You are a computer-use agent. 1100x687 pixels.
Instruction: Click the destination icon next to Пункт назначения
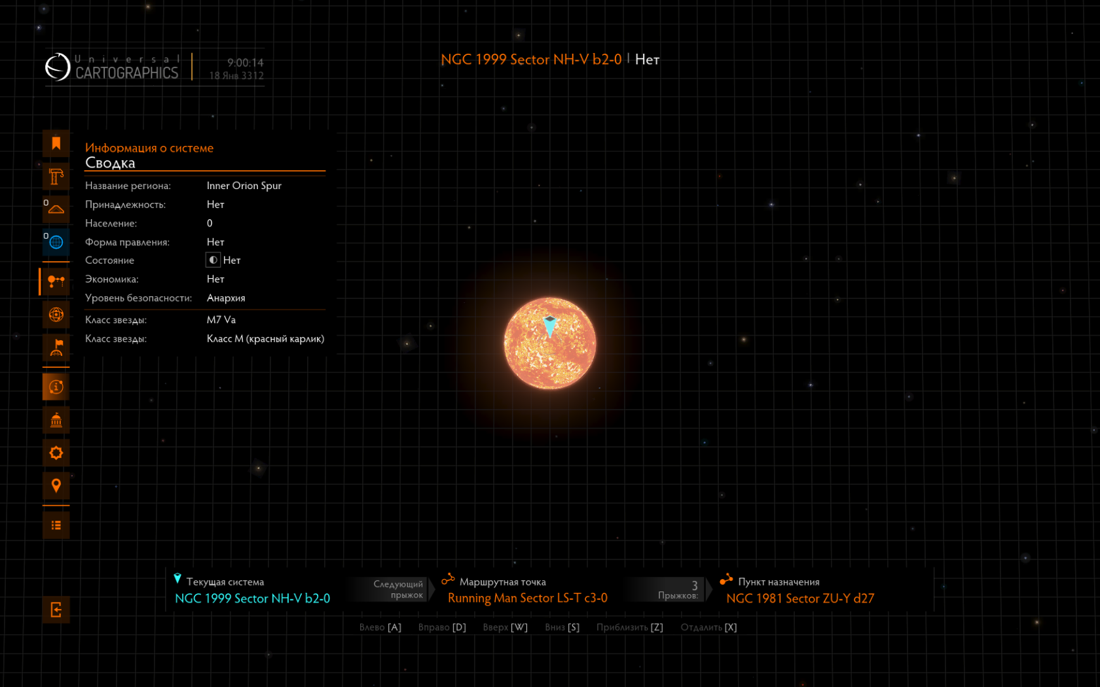point(726,580)
